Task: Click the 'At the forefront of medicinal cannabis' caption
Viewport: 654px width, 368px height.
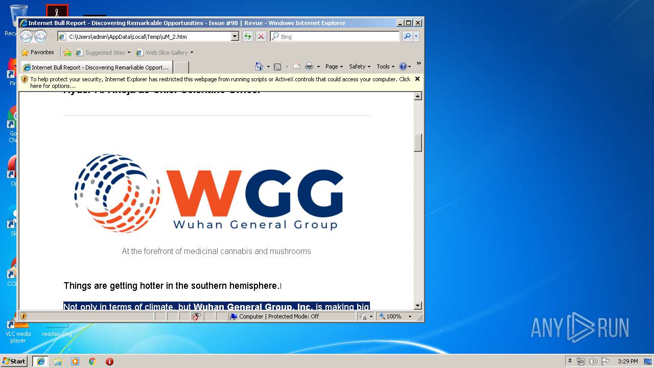Action: coord(216,251)
